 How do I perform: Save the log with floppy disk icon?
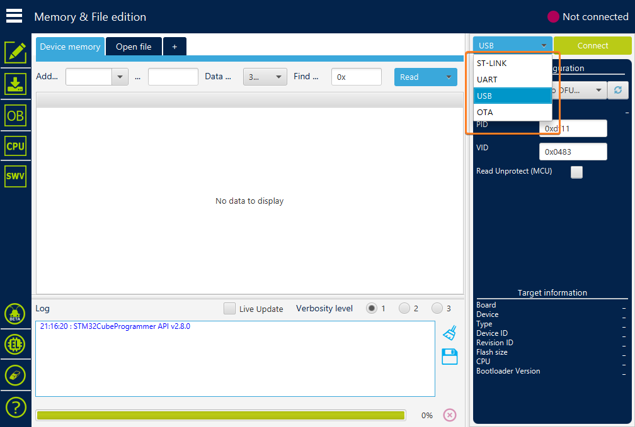tap(450, 357)
